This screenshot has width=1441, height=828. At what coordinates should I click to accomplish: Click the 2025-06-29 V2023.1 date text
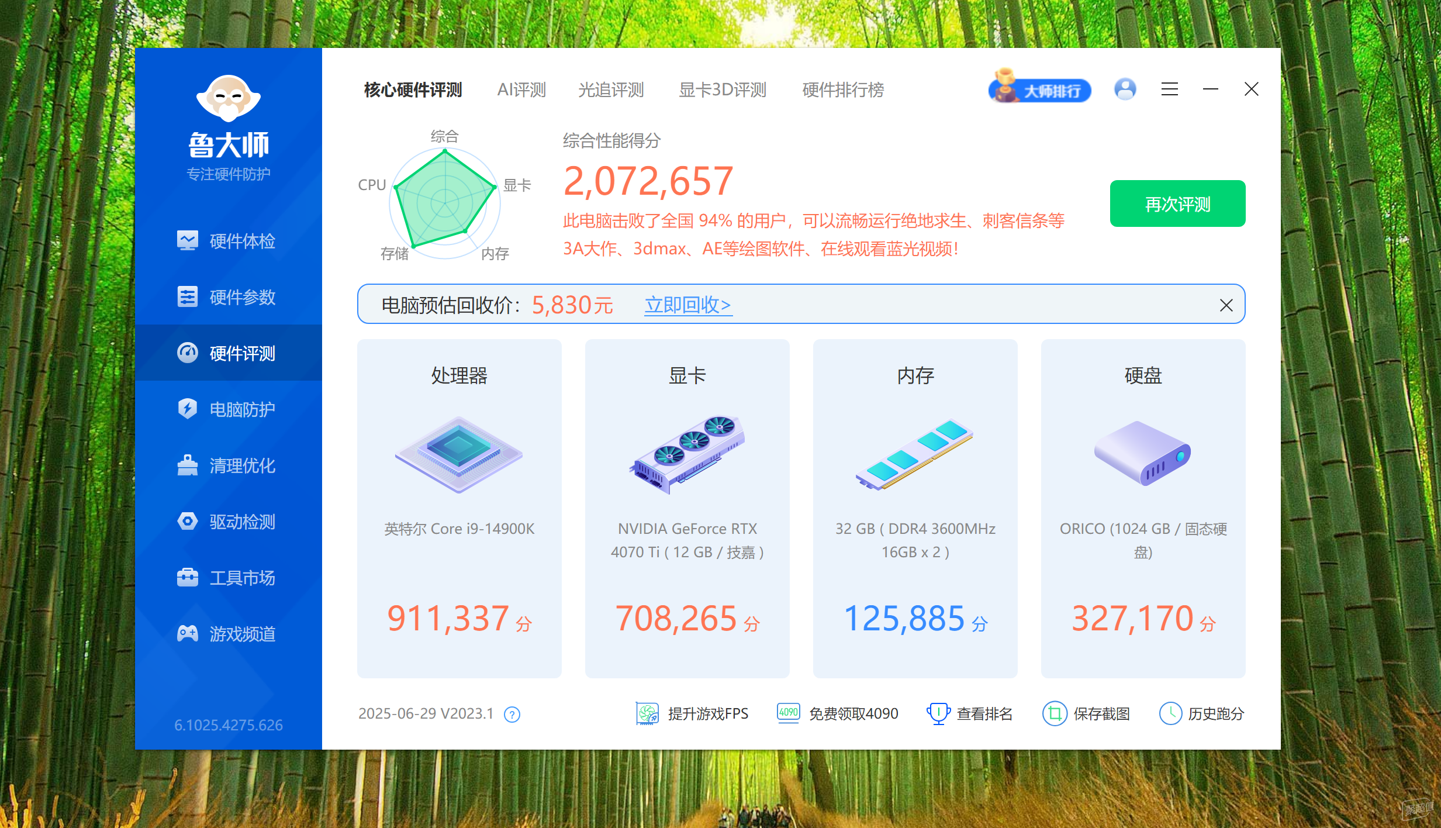pyautogui.click(x=426, y=713)
